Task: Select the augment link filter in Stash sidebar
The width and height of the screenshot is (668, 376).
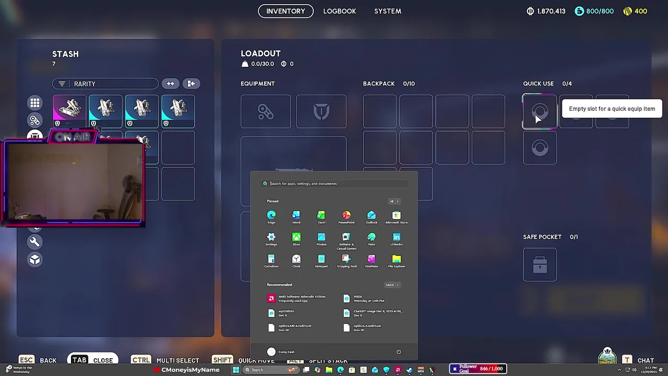Action: tap(35, 121)
